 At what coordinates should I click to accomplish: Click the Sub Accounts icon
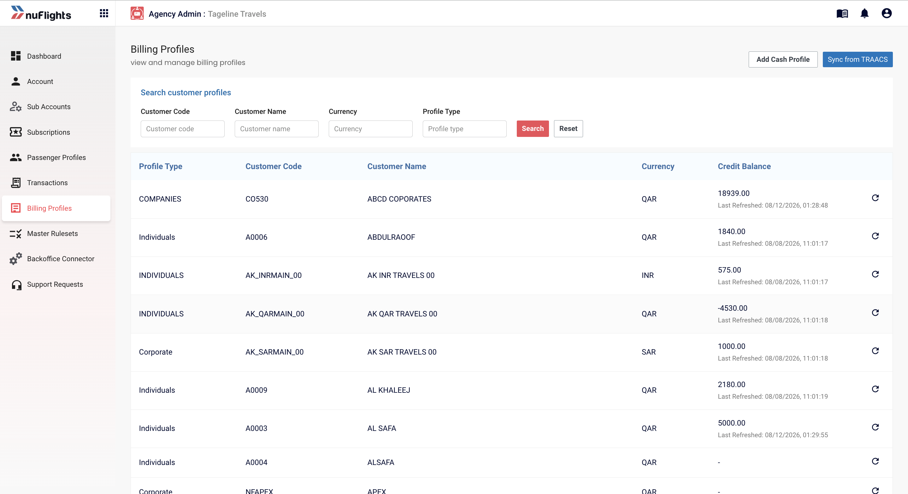(15, 107)
